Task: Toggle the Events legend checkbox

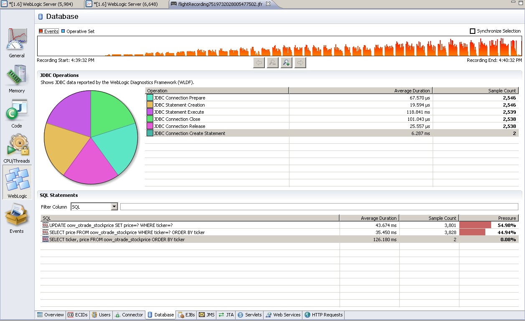Action: pos(41,31)
